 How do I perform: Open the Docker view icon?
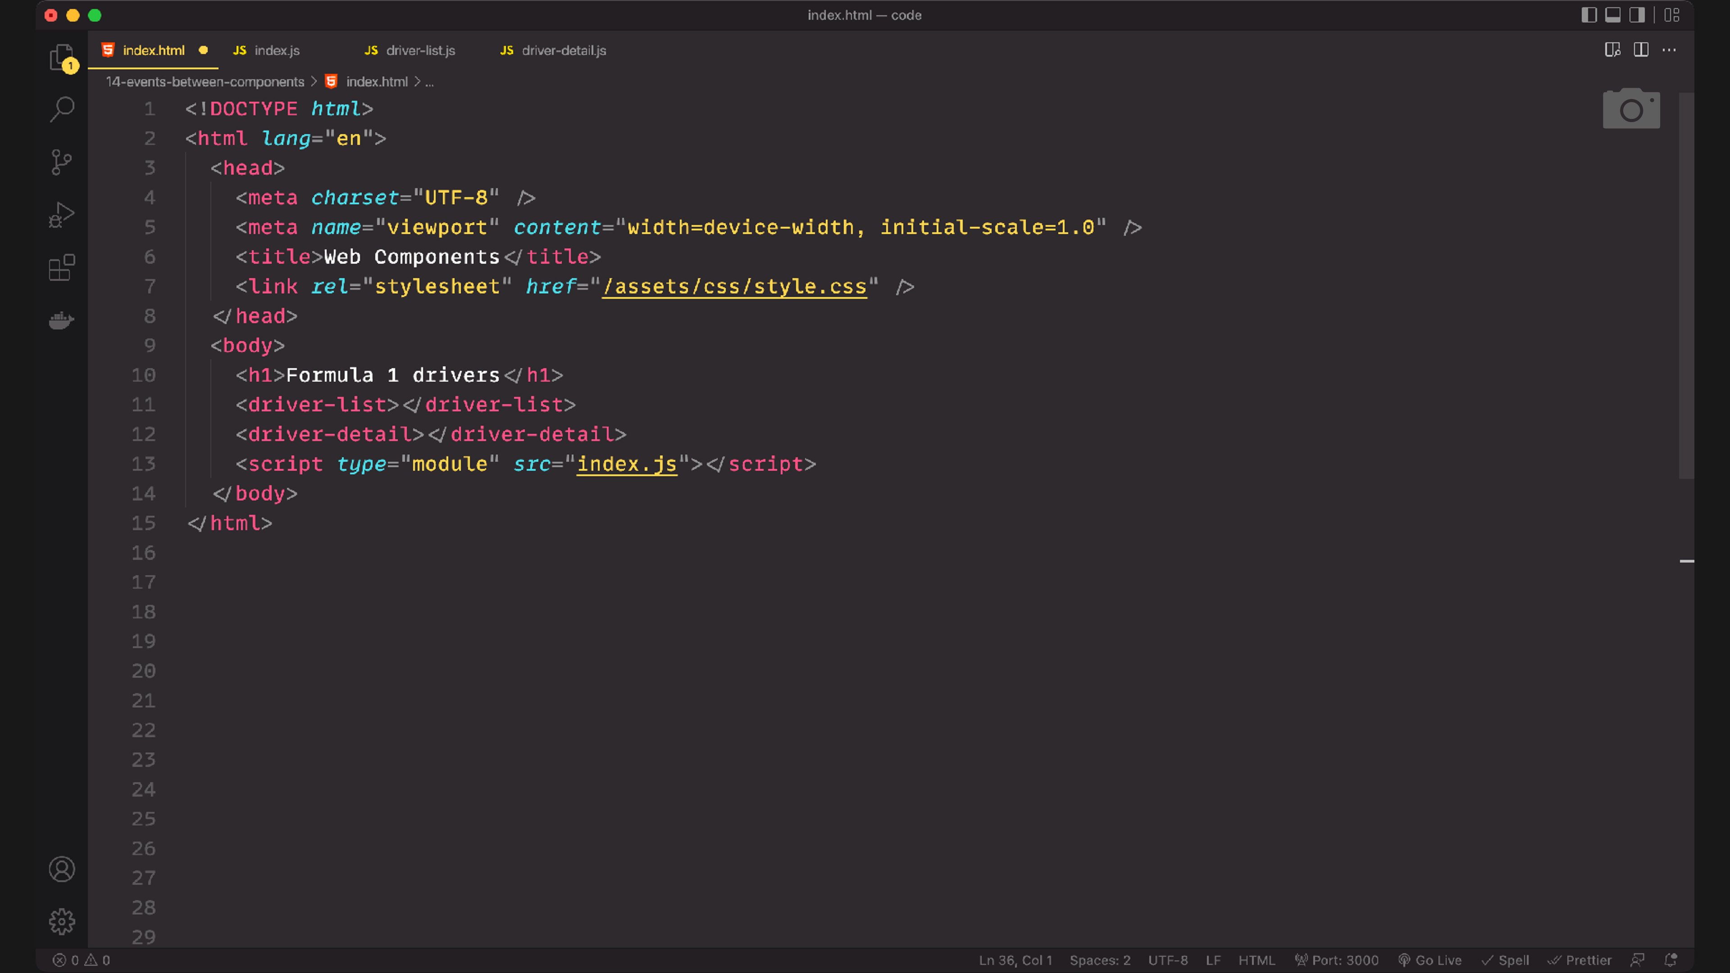tap(62, 320)
